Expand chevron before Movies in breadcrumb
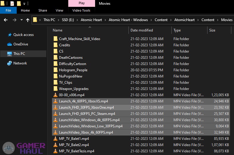 point(218,20)
